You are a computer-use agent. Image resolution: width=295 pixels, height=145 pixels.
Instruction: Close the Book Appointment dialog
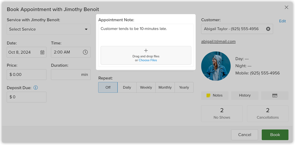pos(286,7)
